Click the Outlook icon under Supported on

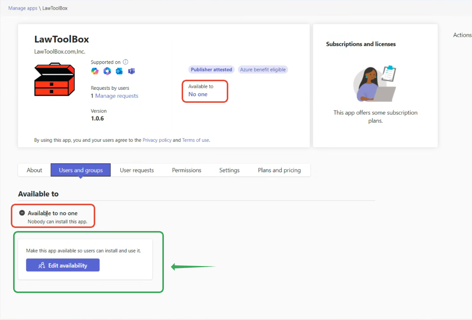pos(120,71)
